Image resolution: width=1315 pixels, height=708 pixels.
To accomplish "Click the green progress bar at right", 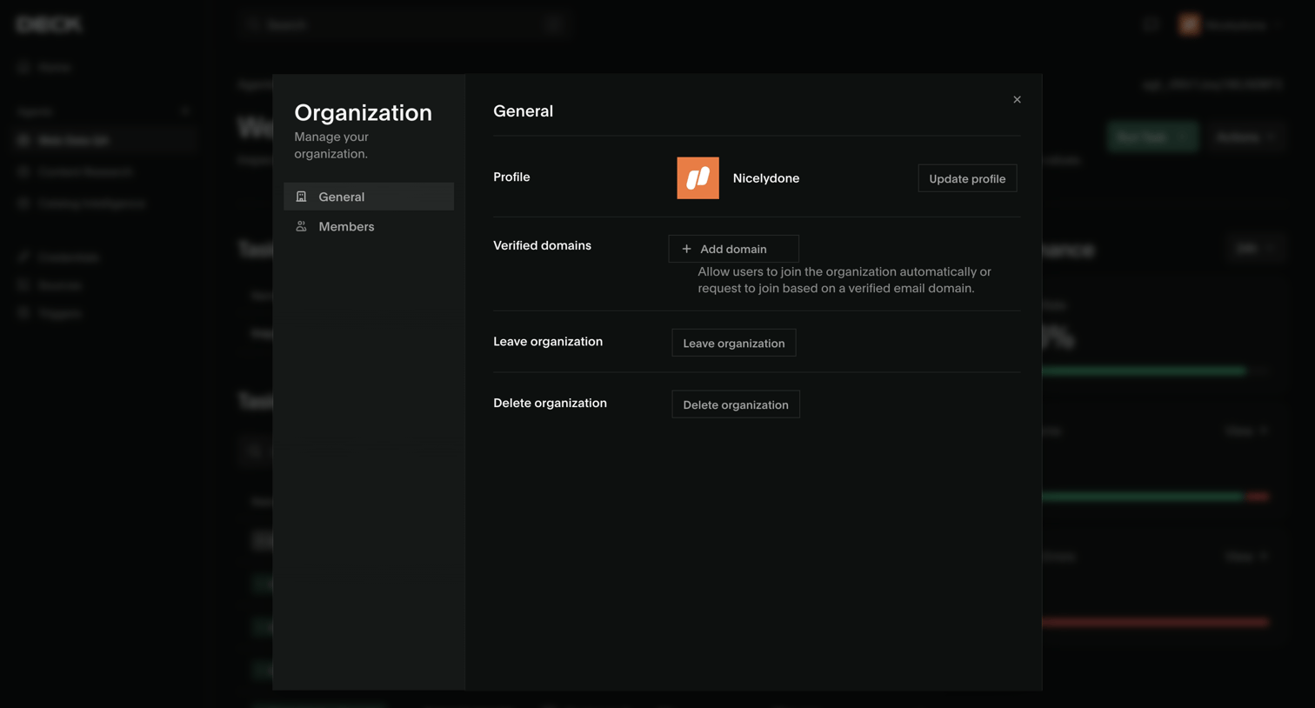I will click(1144, 371).
